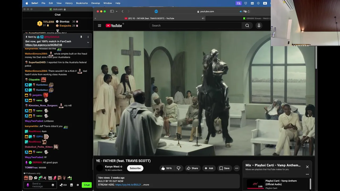Click the YouTube search magnifier button
340x191 pixels.
tap(247, 25)
